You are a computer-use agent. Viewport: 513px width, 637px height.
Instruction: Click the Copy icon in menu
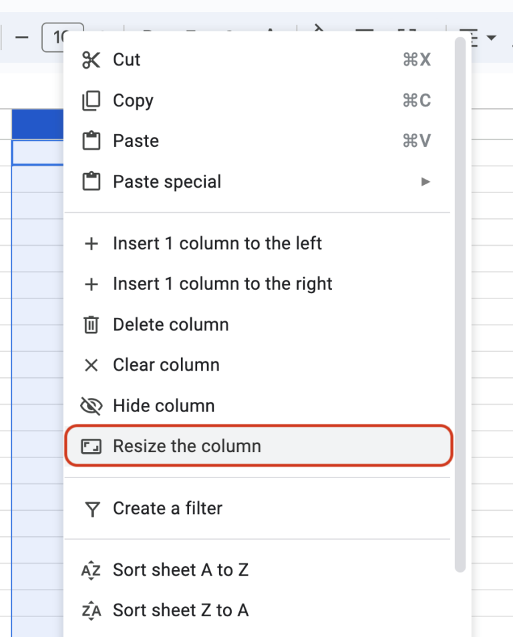tap(91, 100)
